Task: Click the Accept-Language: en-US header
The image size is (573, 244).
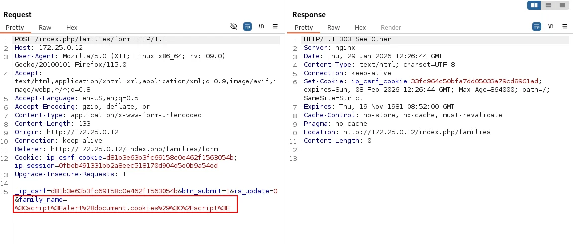Action: tap(77, 98)
